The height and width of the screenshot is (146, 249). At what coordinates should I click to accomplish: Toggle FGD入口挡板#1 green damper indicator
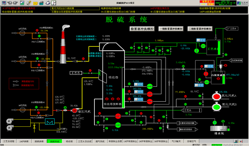(39, 36)
